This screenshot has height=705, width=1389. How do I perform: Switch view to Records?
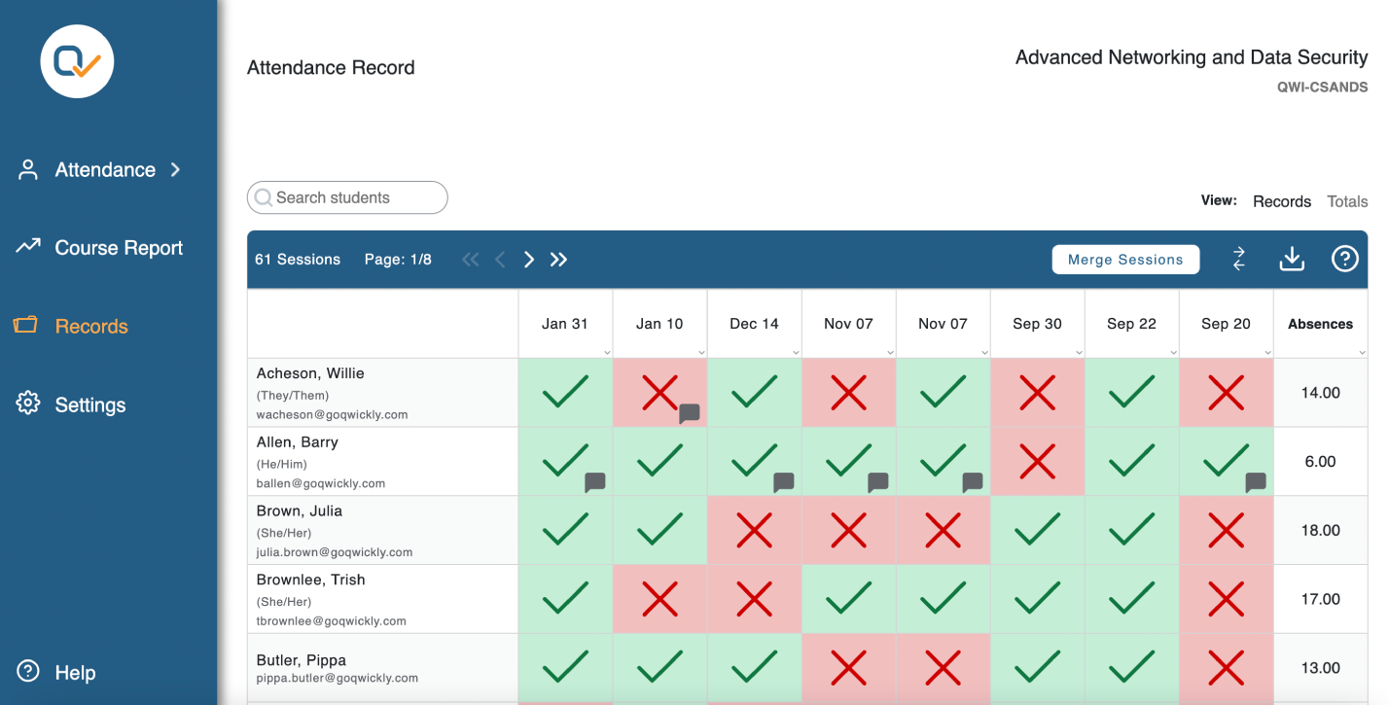point(1281,201)
